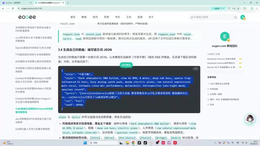This screenshot has width=260, height=146.
Task: Show hidden tray icons chevron
Action: pos(215,143)
